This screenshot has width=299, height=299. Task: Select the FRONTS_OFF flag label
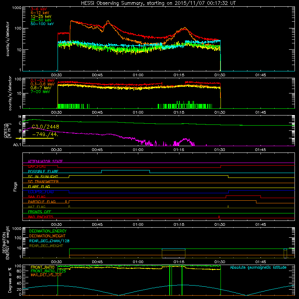click(x=40, y=212)
